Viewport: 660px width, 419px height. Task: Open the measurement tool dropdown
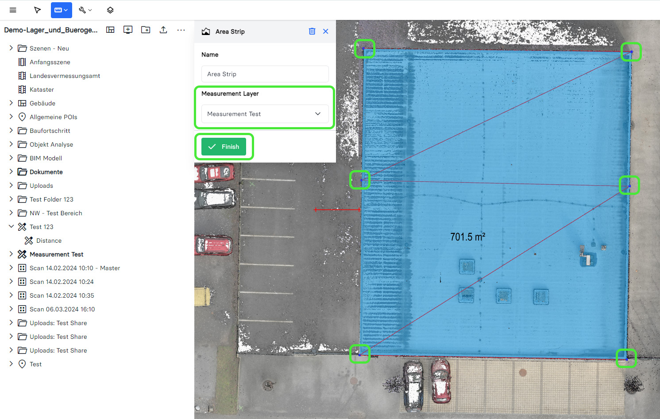click(x=62, y=10)
